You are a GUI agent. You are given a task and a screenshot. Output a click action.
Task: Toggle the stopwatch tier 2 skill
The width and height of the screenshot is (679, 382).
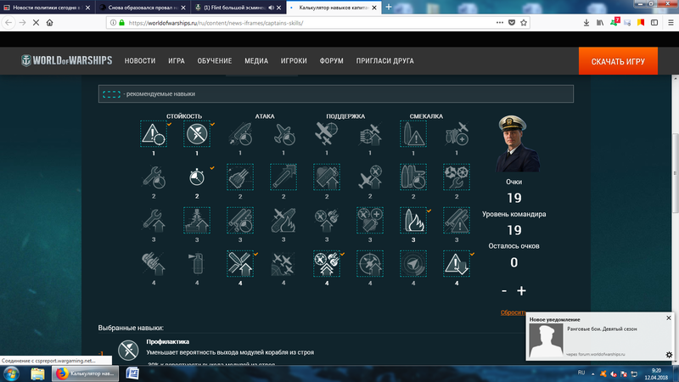click(x=197, y=177)
